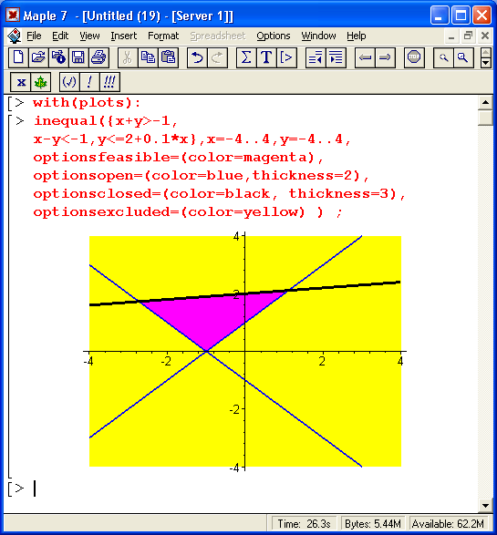Image resolution: width=497 pixels, height=535 pixels.
Task: Save the worksheet with the floppy icon
Action: (x=78, y=57)
